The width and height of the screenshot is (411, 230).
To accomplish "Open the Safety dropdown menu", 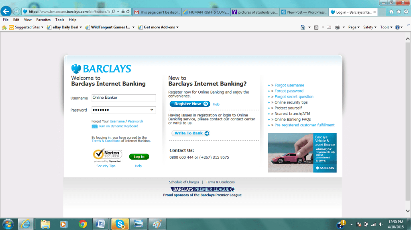I will coord(370,27).
